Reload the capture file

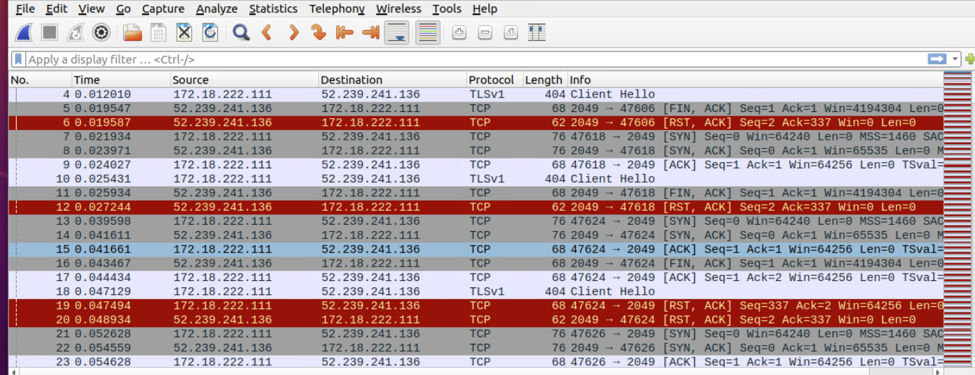point(210,33)
